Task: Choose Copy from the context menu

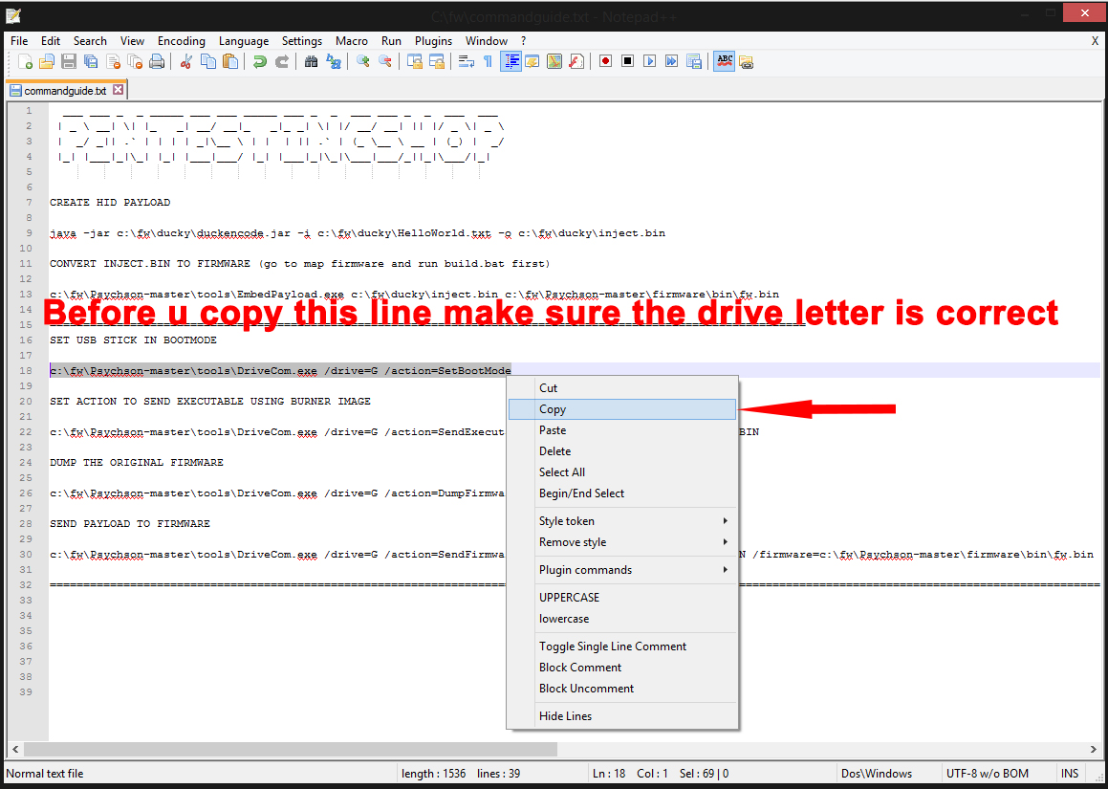Action: [x=622, y=409]
